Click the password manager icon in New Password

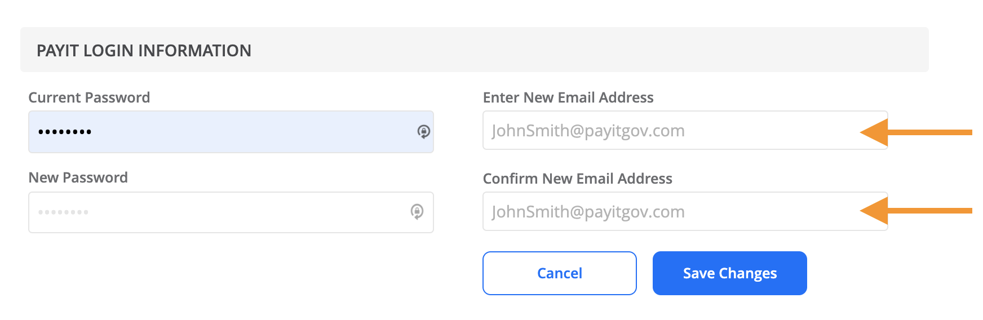(417, 212)
